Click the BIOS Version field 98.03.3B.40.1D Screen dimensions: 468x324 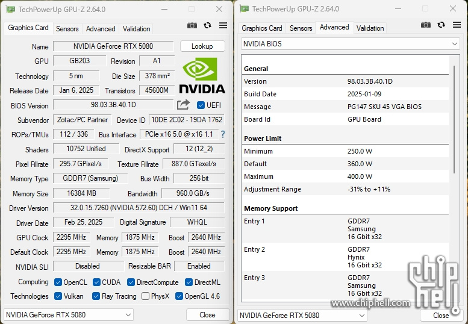click(113, 105)
